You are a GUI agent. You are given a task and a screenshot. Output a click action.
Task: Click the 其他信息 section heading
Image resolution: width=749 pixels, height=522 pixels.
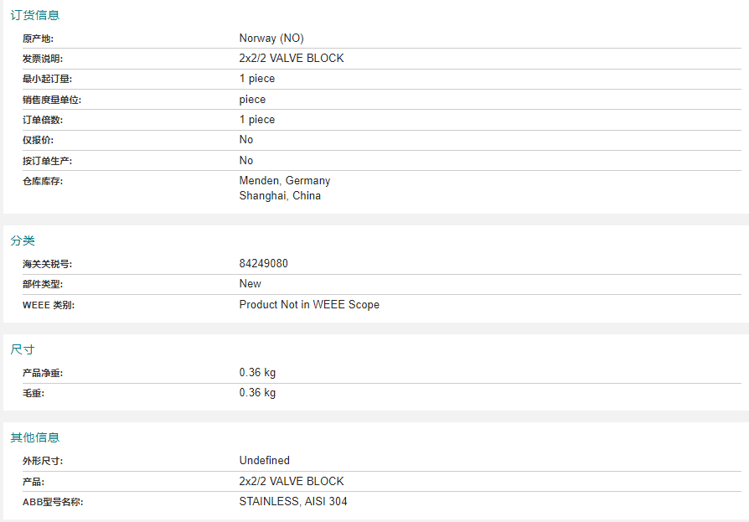tap(35, 437)
